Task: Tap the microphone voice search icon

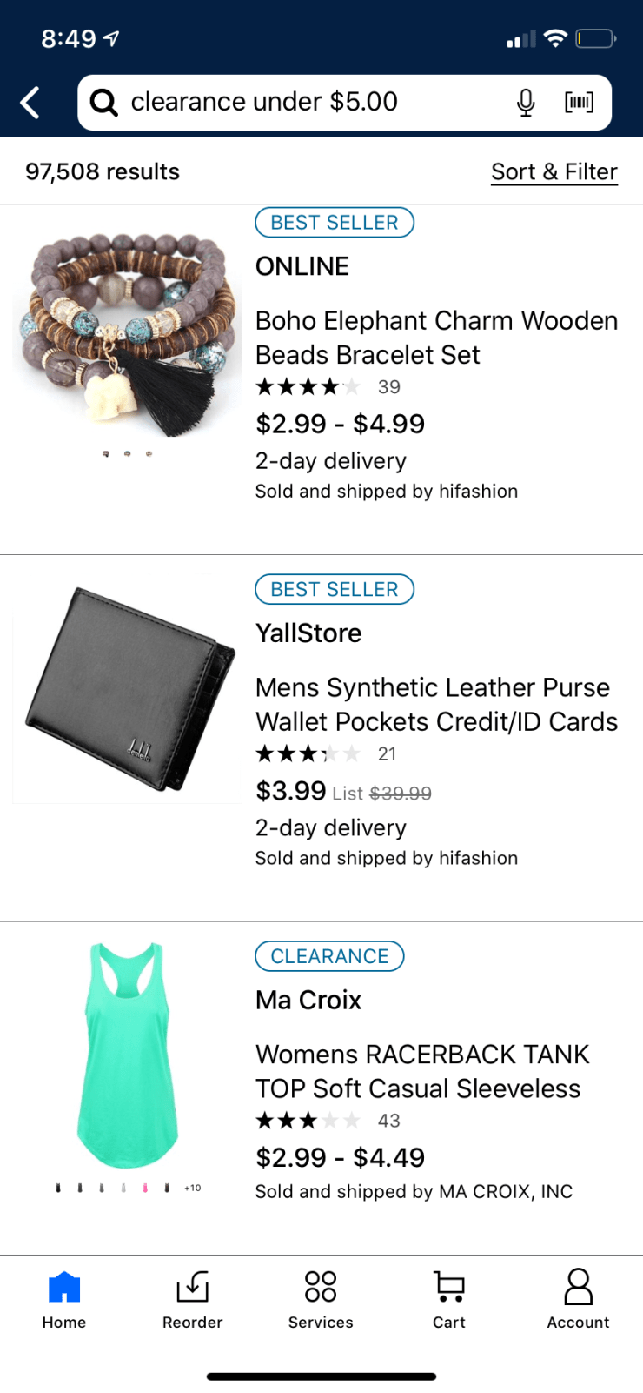Action: 526,103
